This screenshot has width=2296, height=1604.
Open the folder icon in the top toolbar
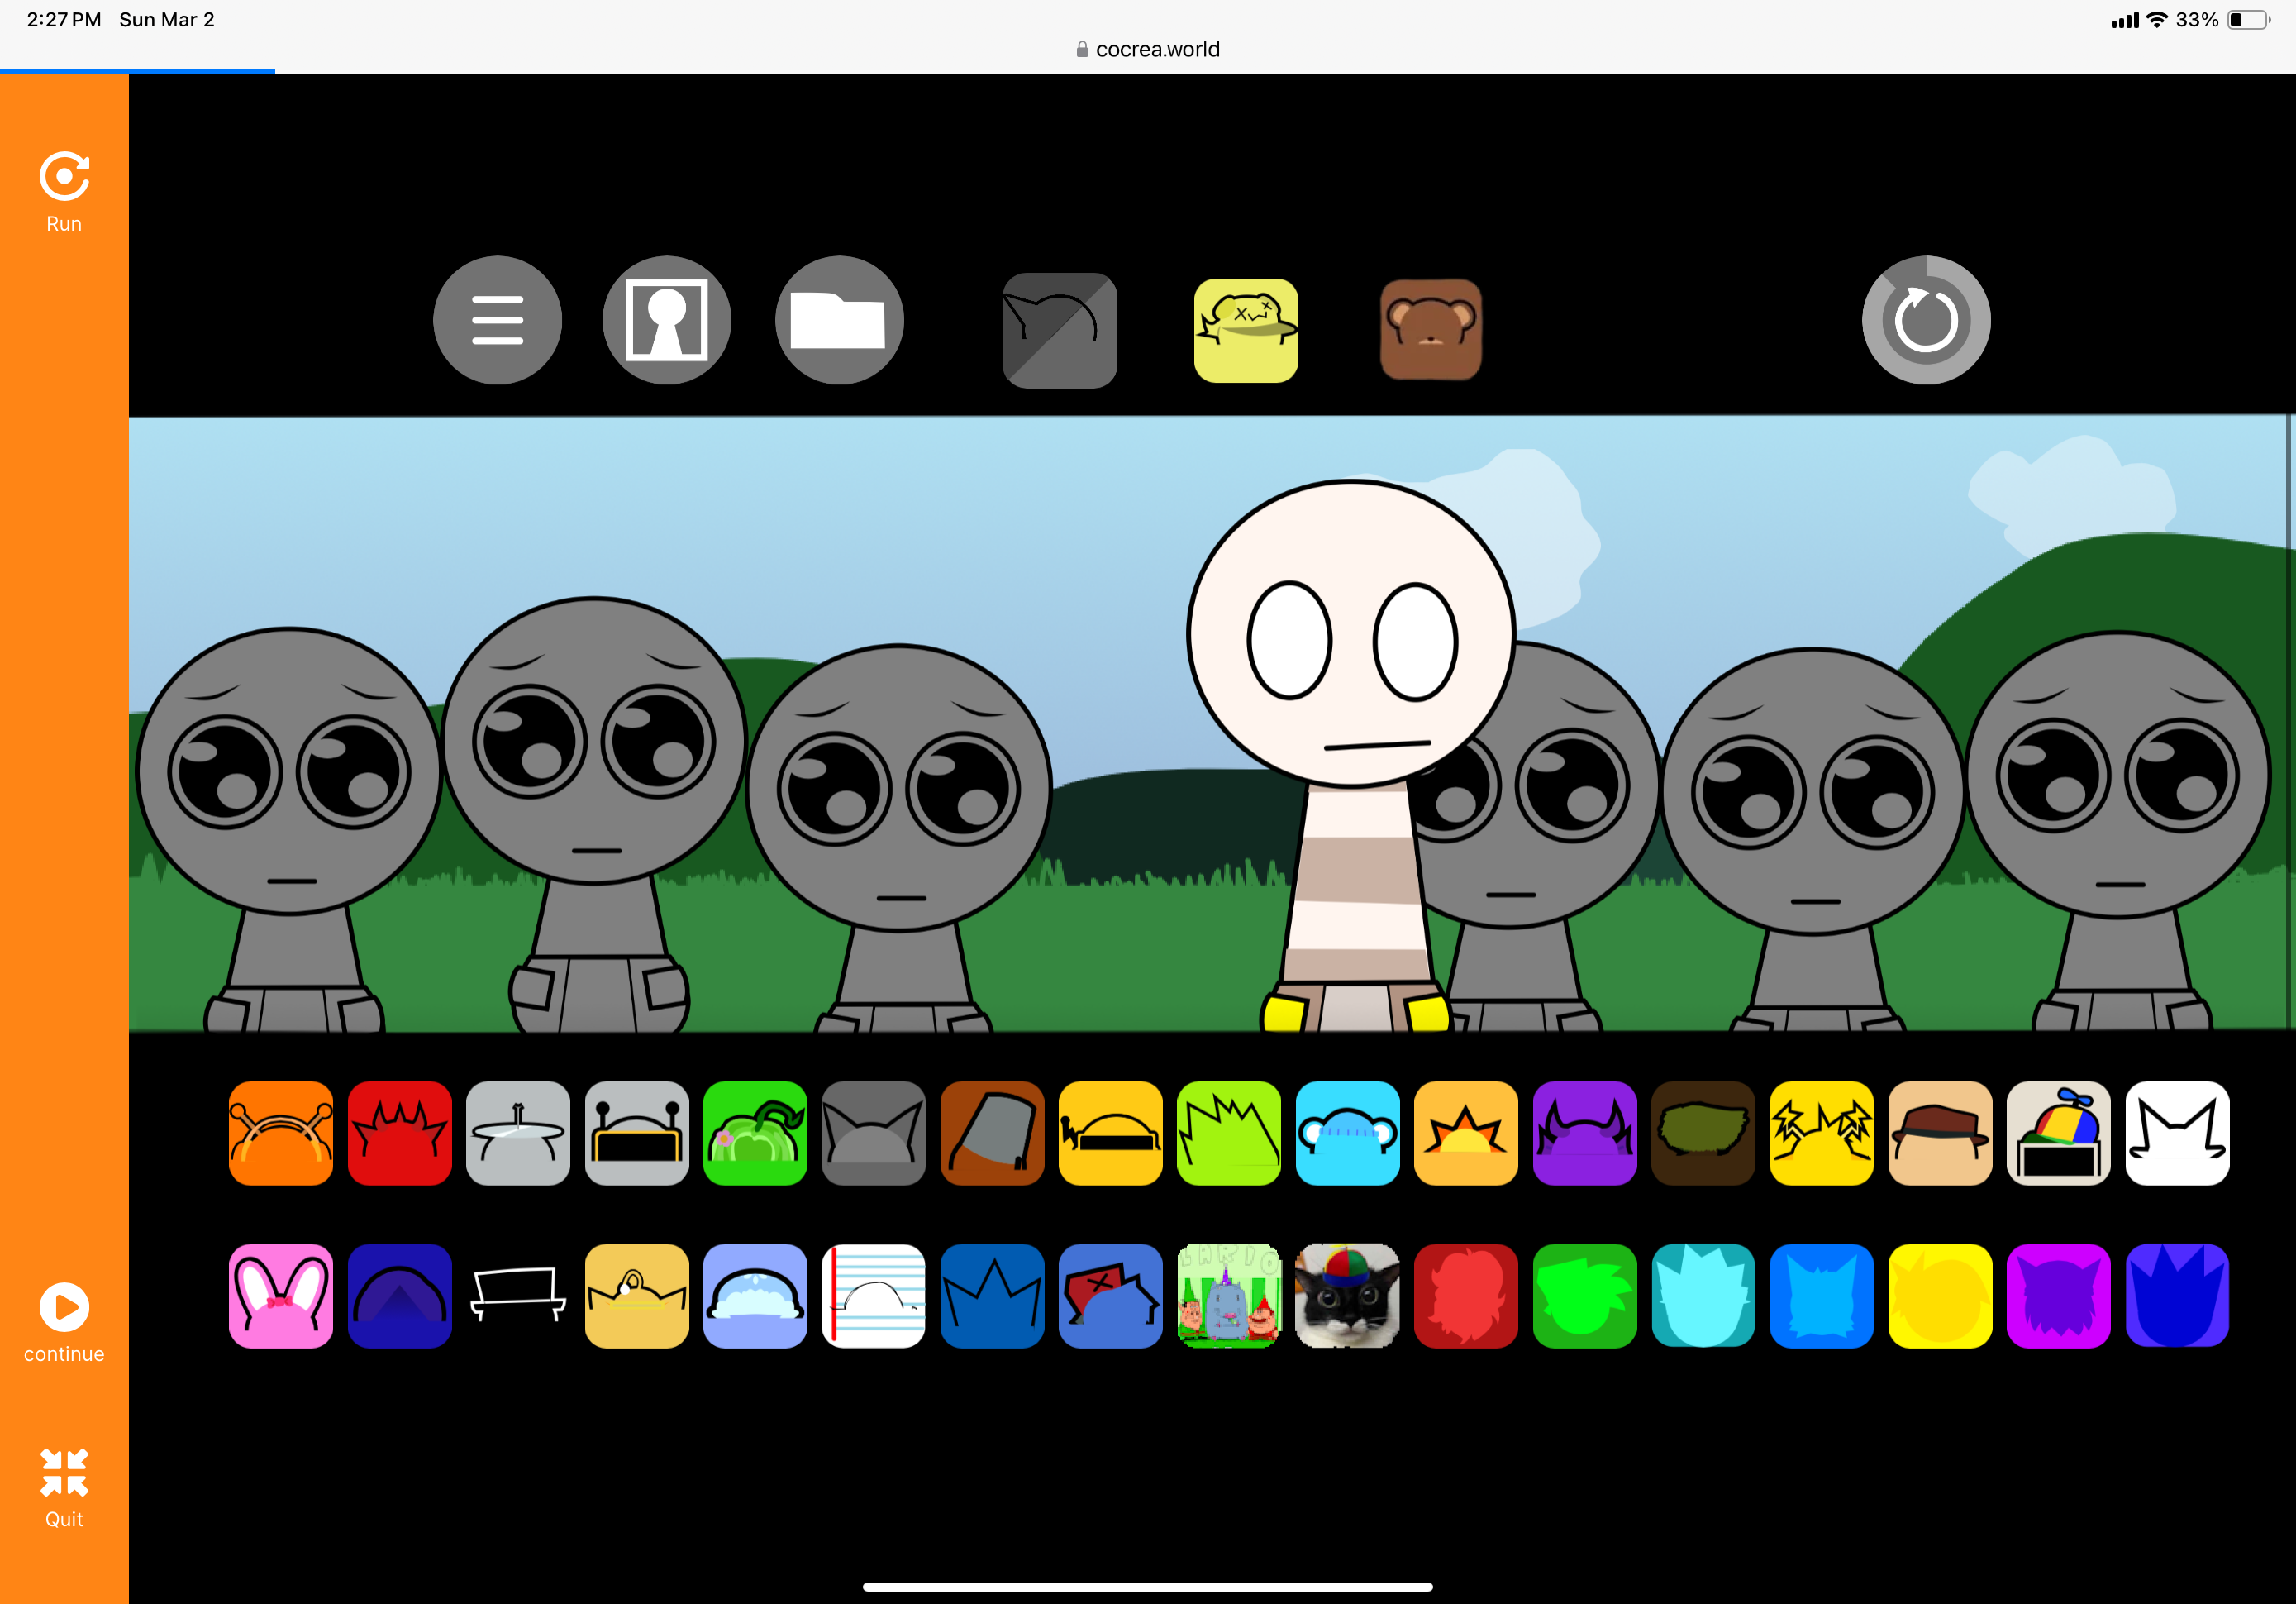click(x=839, y=318)
